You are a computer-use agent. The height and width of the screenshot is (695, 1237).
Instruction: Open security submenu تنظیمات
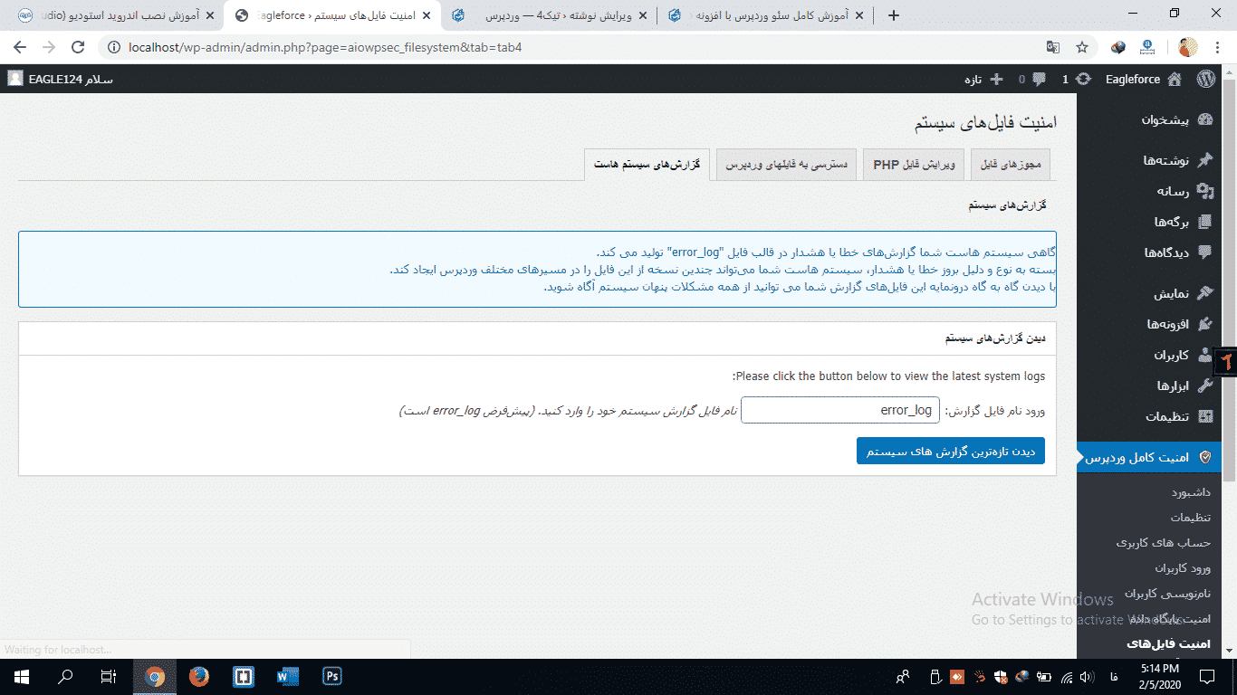pyautogui.click(x=1191, y=518)
